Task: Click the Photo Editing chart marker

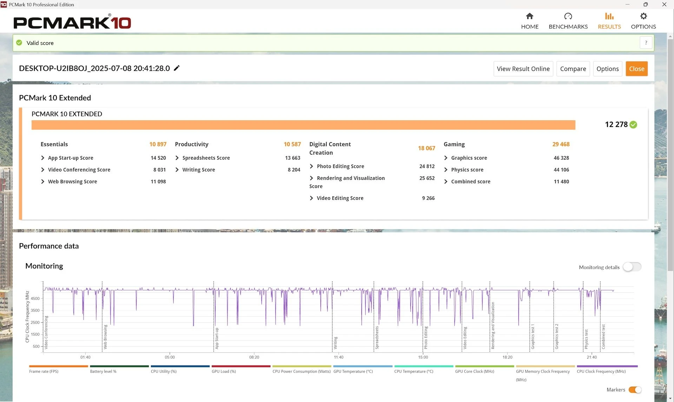Action: point(426,337)
